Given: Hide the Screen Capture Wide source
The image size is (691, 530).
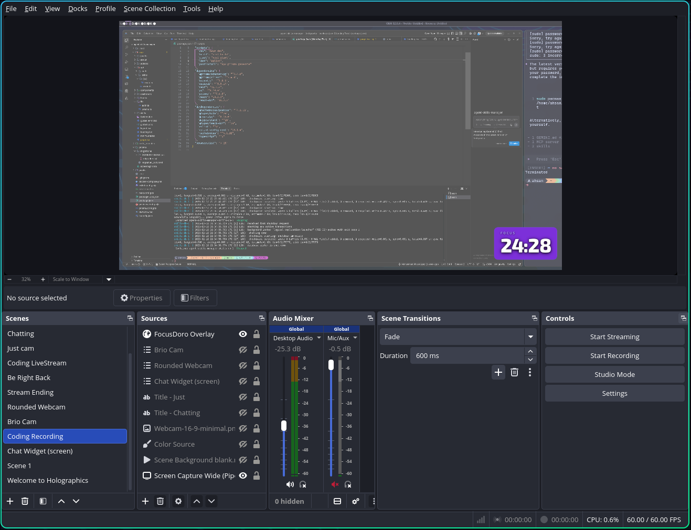Looking at the screenshot, I should click(243, 475).
